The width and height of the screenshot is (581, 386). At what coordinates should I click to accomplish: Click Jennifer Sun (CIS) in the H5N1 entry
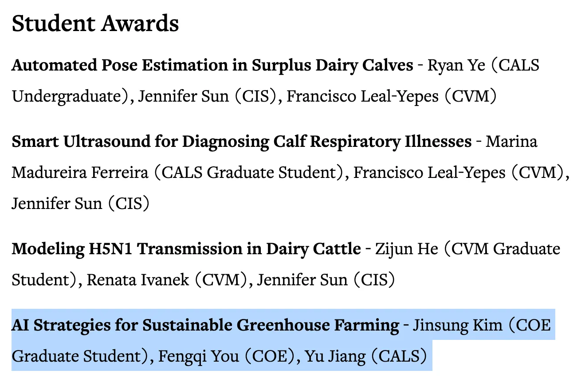(326, 280)
